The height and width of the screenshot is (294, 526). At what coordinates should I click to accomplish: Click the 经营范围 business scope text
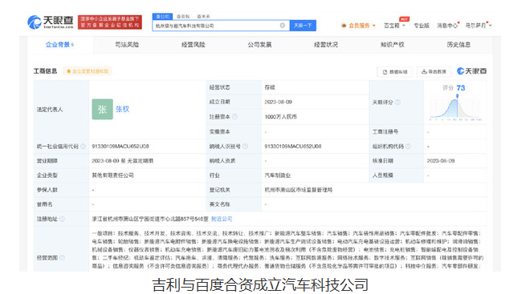[287, 249]
